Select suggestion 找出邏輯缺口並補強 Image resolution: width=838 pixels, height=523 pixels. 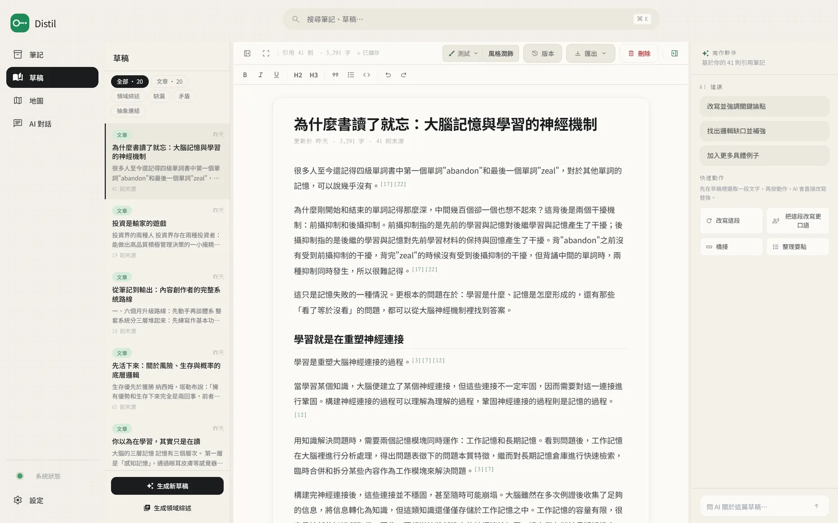pyautogui.click(x=764, y=131)
